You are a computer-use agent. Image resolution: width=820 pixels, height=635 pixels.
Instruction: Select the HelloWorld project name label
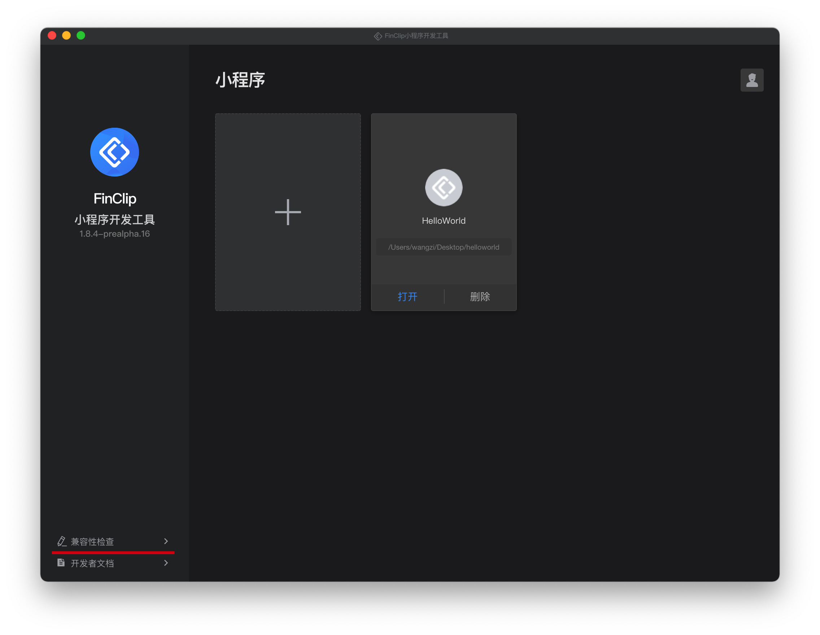[444, 221]
